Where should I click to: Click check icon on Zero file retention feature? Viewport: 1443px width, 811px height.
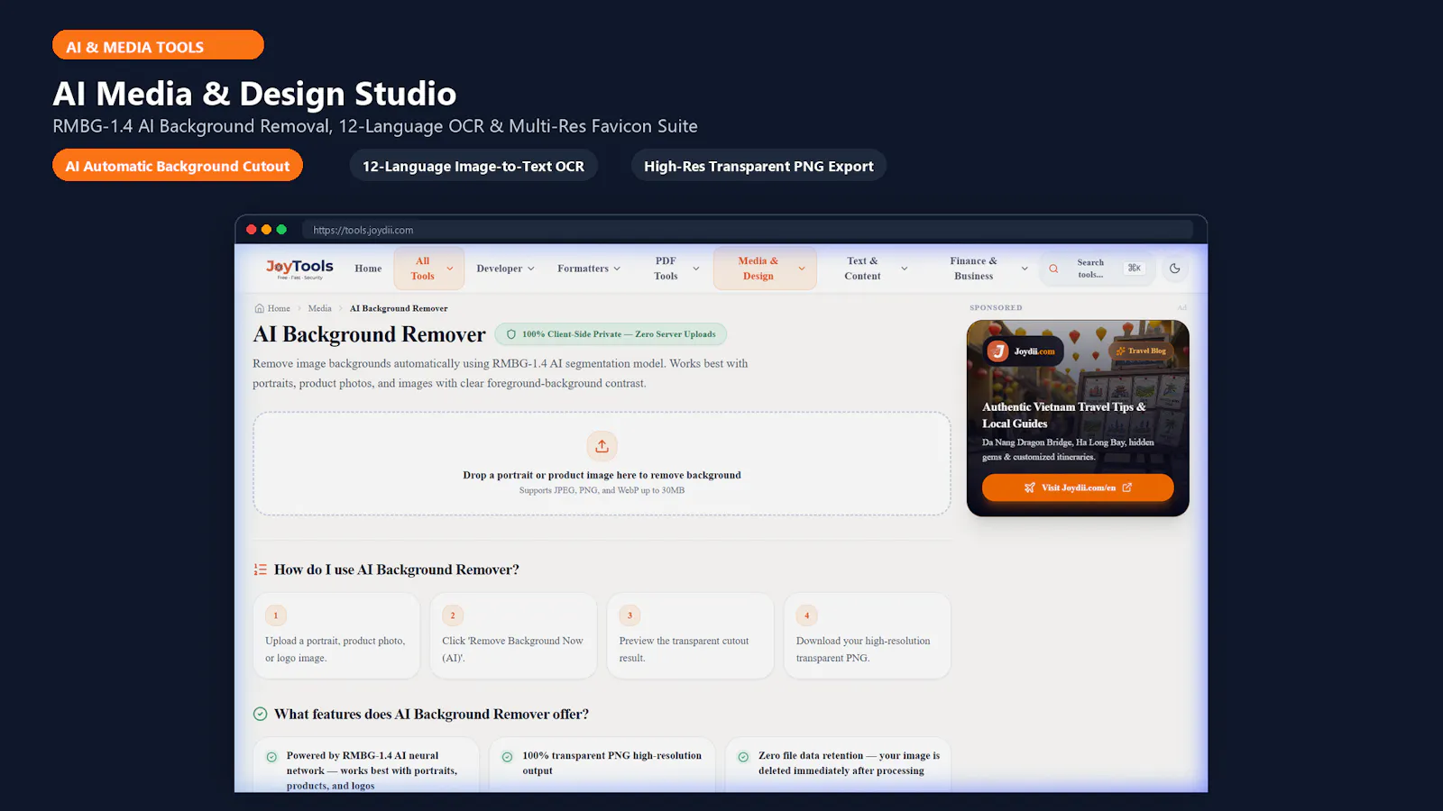(x=743, y=757)
